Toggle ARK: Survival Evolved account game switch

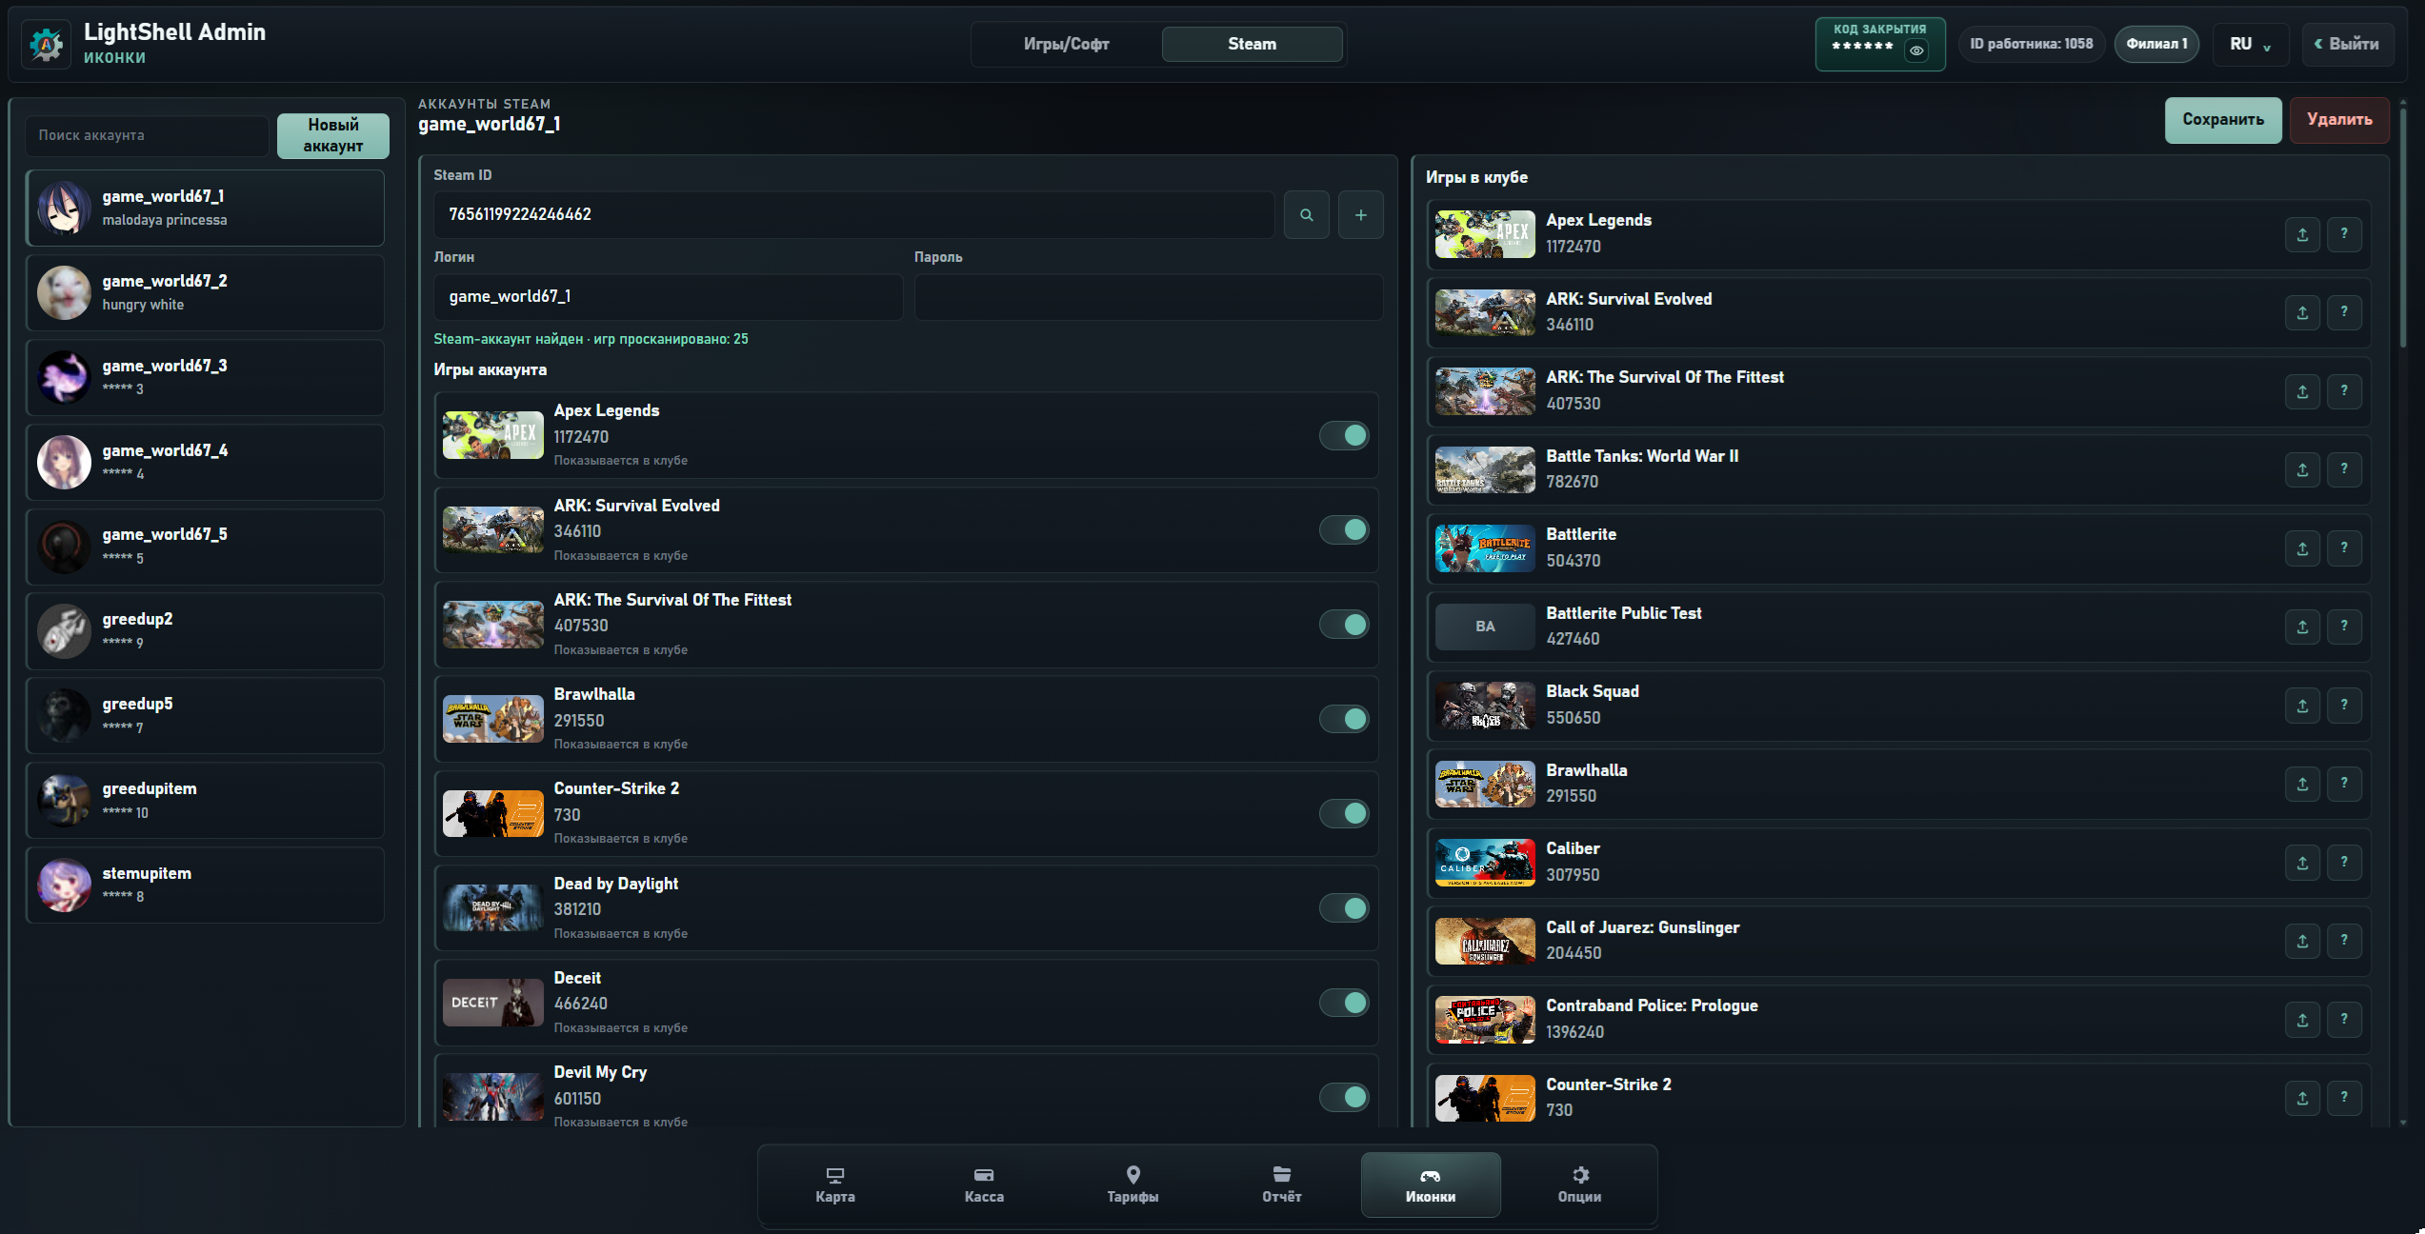pyautogui.click(x=1344, y=529)
